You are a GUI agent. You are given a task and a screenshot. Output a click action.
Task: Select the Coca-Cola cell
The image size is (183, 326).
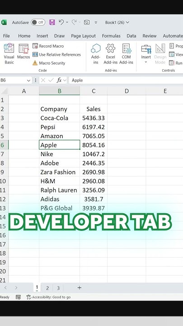tap(60, 118)
